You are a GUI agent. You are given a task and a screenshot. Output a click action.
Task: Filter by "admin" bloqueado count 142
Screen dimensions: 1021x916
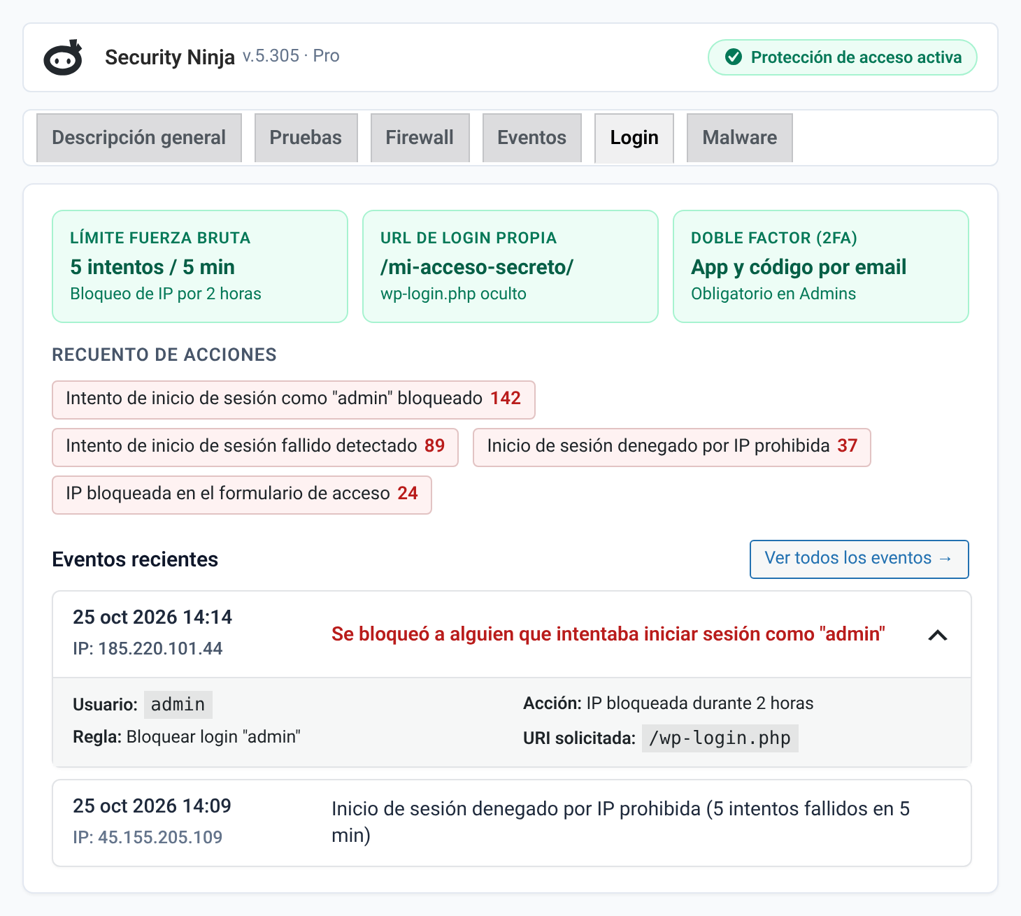point(294,400)
